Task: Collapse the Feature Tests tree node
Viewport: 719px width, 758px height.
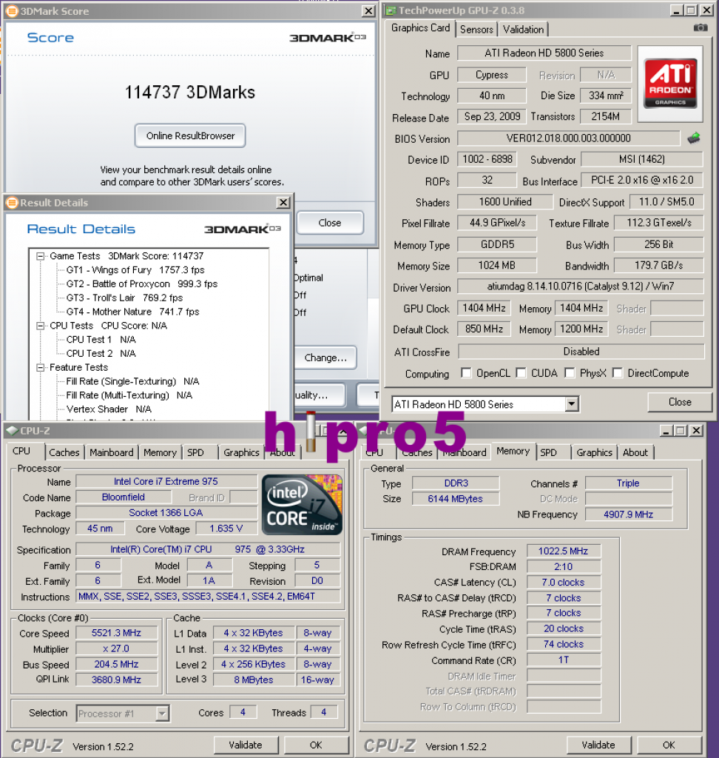Action: pyautogui.click(x=41, y=367)
